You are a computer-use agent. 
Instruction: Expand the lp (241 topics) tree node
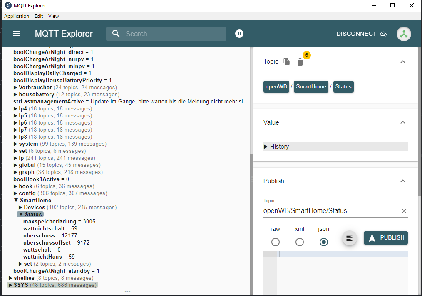click(16, 158)
